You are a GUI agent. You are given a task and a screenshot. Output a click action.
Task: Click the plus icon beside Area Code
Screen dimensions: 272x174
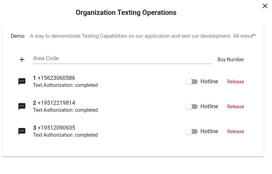[x=22, y=59]
